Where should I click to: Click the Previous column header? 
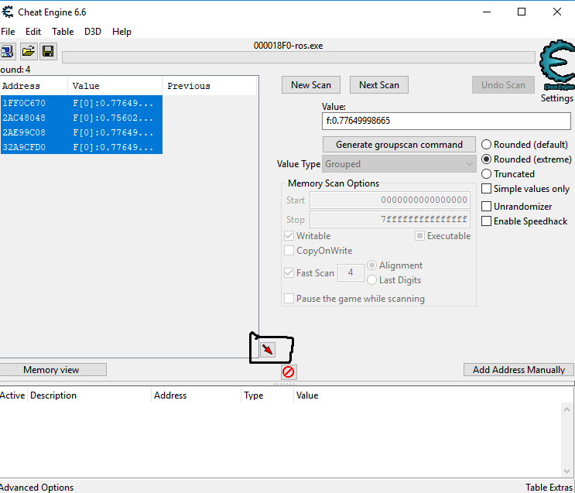[x=210, y=86]
